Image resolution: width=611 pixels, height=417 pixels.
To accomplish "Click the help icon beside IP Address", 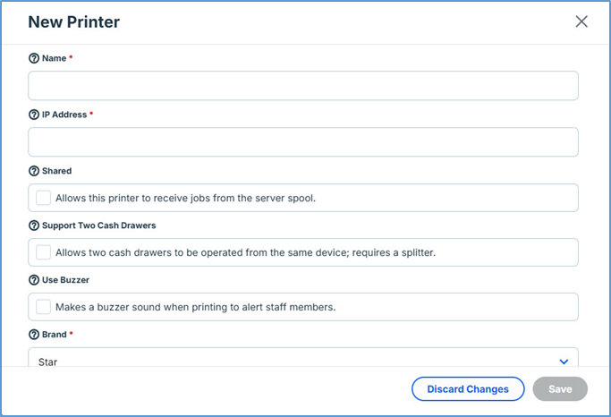I will coord(34,115).
